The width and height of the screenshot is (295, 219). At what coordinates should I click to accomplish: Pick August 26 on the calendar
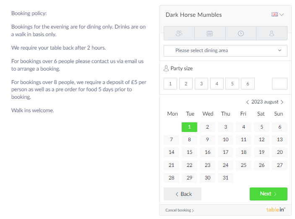[261, 165]
